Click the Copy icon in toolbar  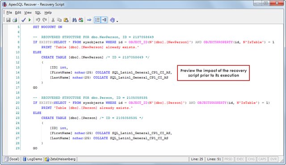59,20
